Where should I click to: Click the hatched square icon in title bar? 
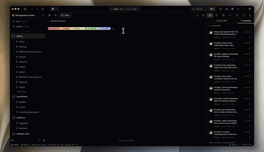53,9
